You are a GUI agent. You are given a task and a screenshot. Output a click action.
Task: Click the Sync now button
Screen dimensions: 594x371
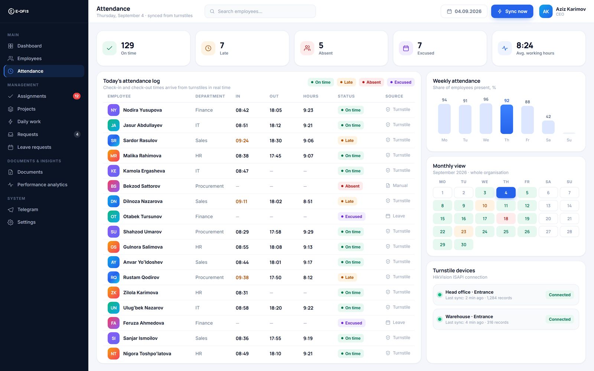point(512,12)
